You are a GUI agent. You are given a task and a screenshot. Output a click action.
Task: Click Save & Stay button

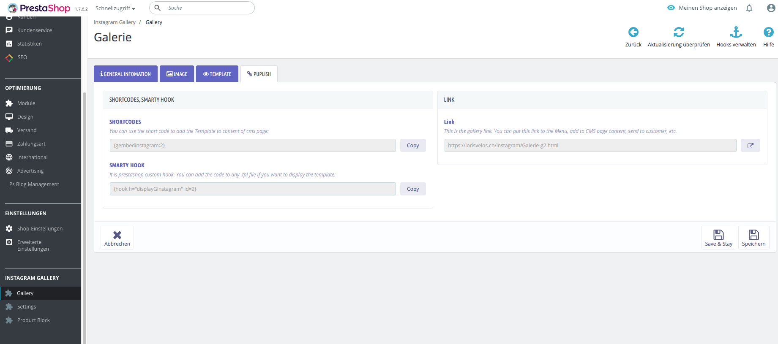pyautogui.click(x=718, y=238)
